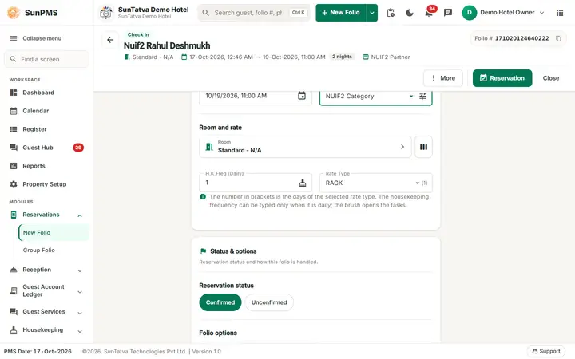
Task: Click the green Reservation button
Action: click(502, 78)
